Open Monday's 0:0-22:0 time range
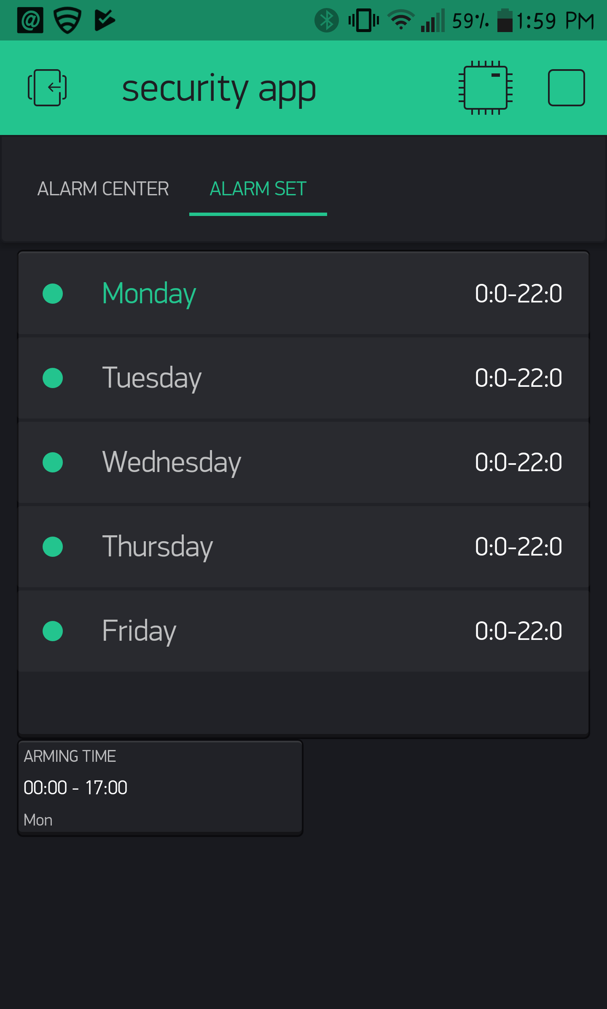The image size is (607, 1009). point(518,294)
